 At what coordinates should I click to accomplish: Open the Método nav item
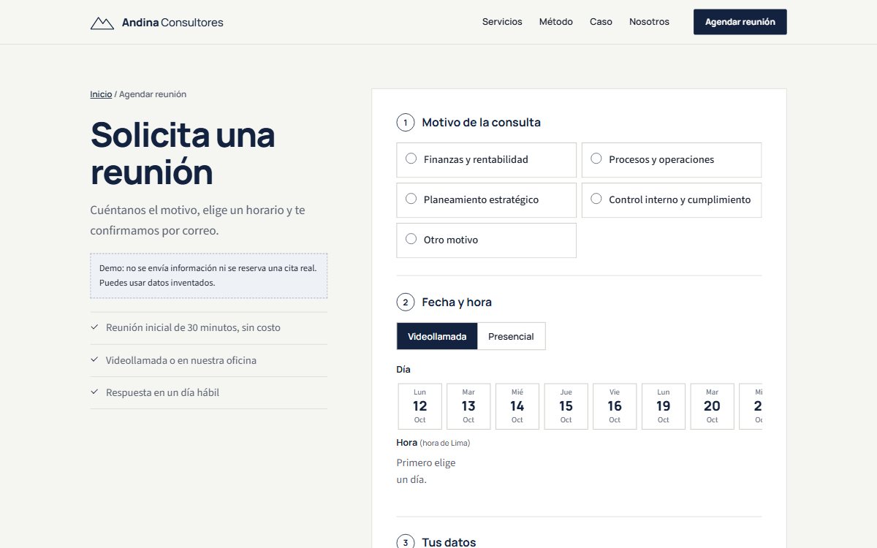[556, 22]
